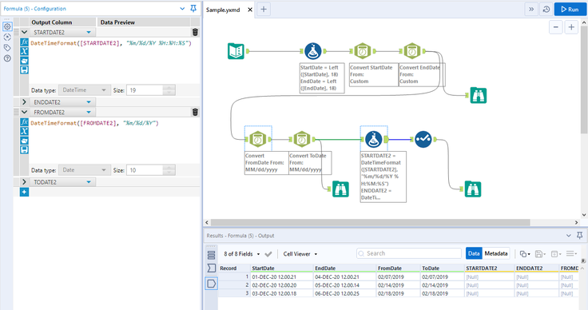The image size is (588, 310).
Task: Open the TODATE2 output column dropdown
Action: (x=89, y=182)
